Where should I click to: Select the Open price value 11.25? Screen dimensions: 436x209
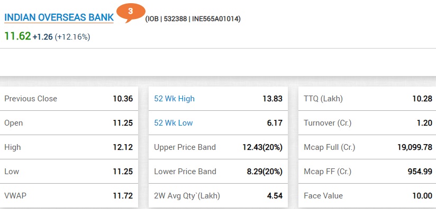tap(123, 123)
